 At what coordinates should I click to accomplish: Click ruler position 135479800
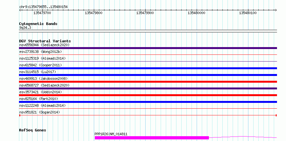tap(94, 13)
